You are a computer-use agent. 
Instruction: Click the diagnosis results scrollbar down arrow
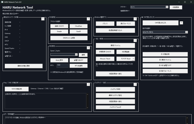pyautogui.click(x=88, y=108)
